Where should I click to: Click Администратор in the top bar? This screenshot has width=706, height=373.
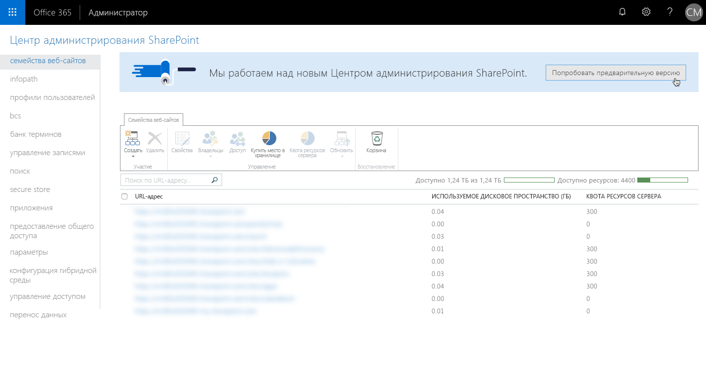coord(118,12)
